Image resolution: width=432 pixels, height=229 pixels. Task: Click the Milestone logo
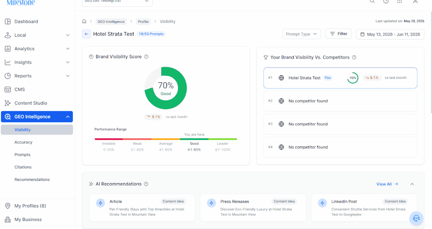[21, 3]
